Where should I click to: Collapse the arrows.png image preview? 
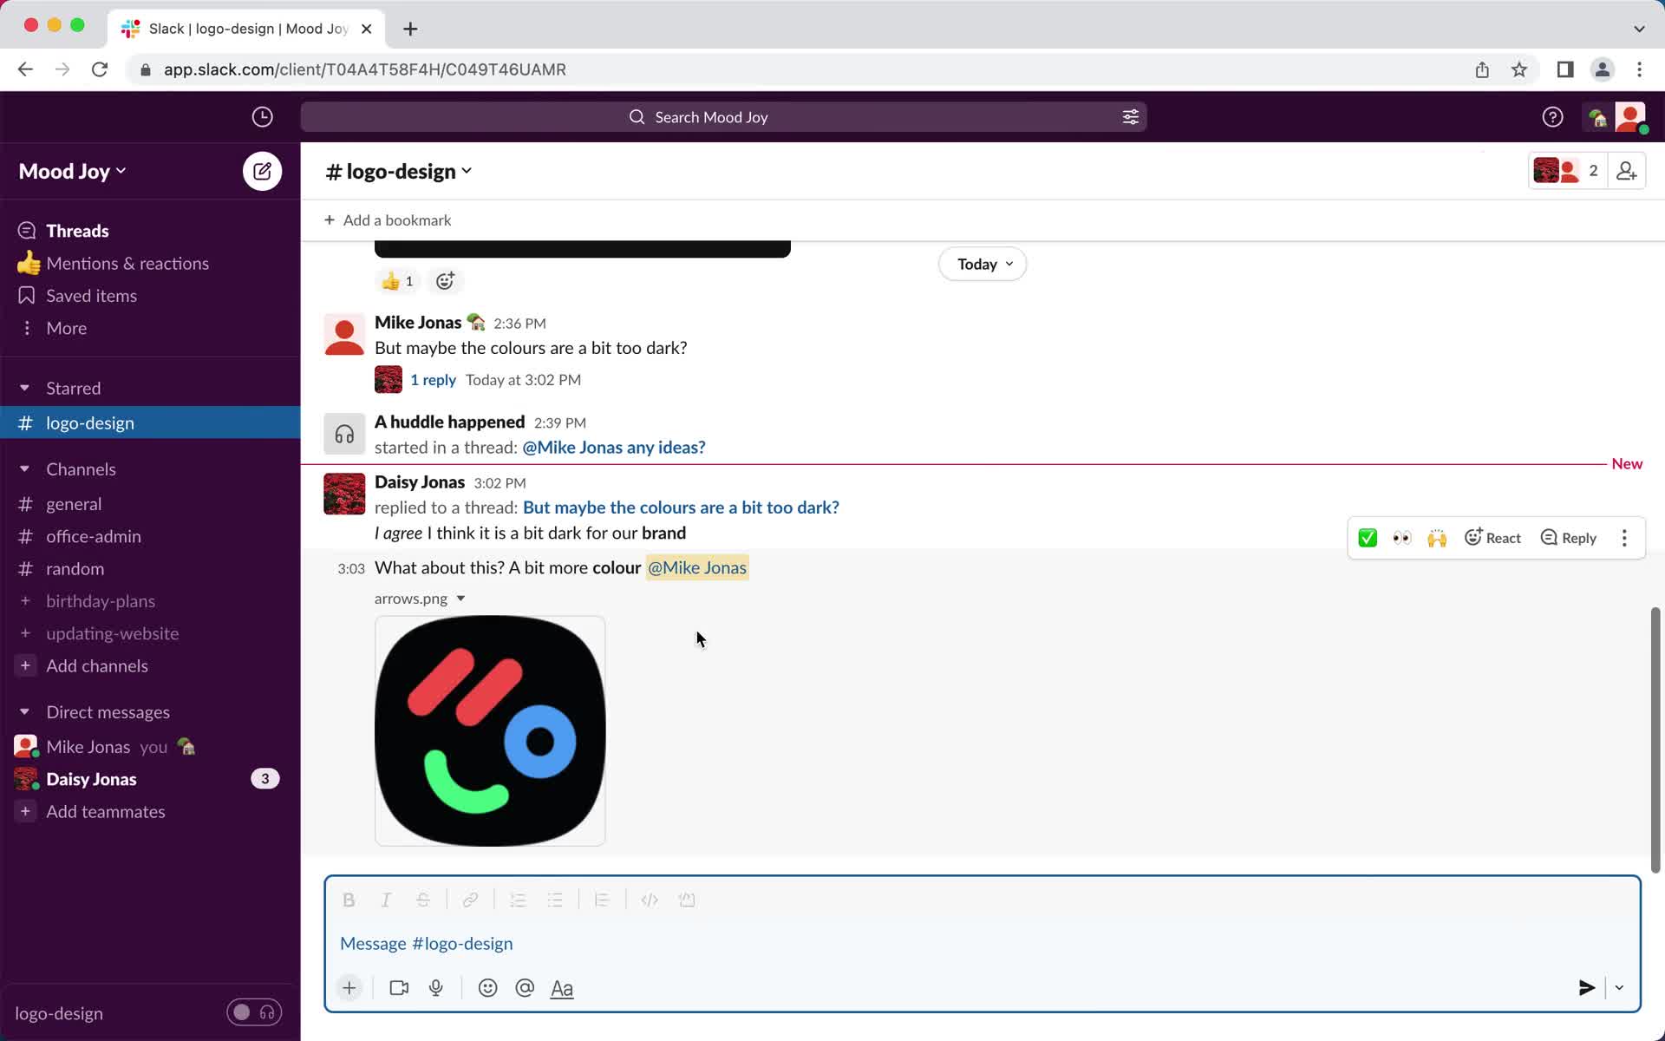coord(460,599)
